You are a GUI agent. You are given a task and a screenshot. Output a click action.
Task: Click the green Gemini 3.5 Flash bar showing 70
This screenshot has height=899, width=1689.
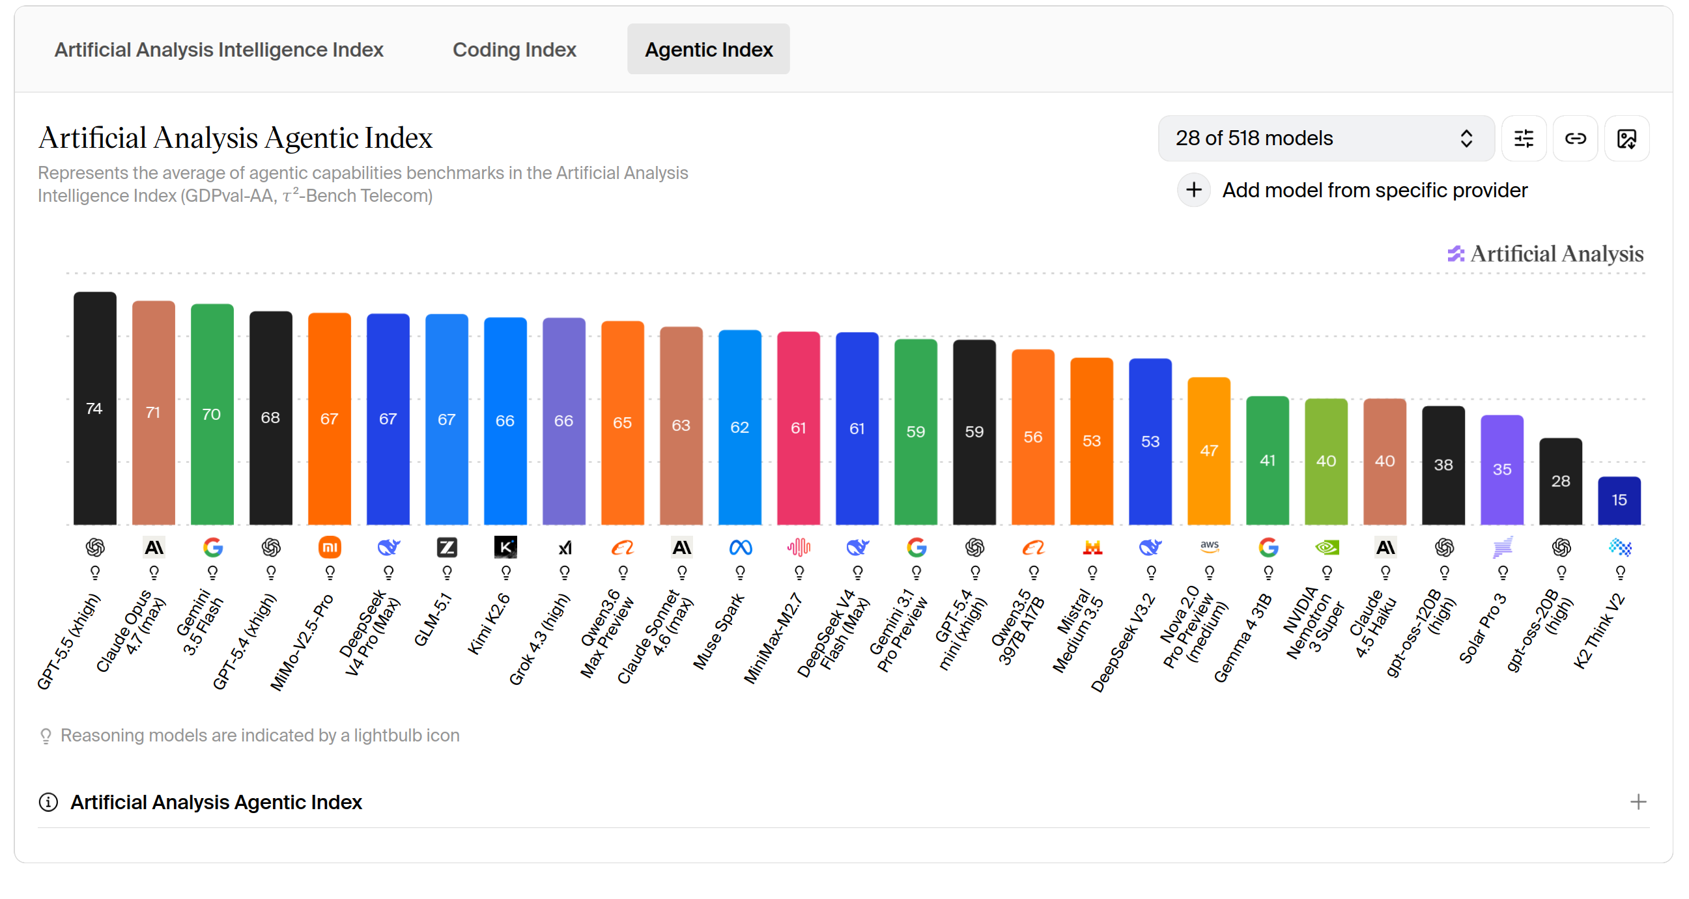(212, 414)
